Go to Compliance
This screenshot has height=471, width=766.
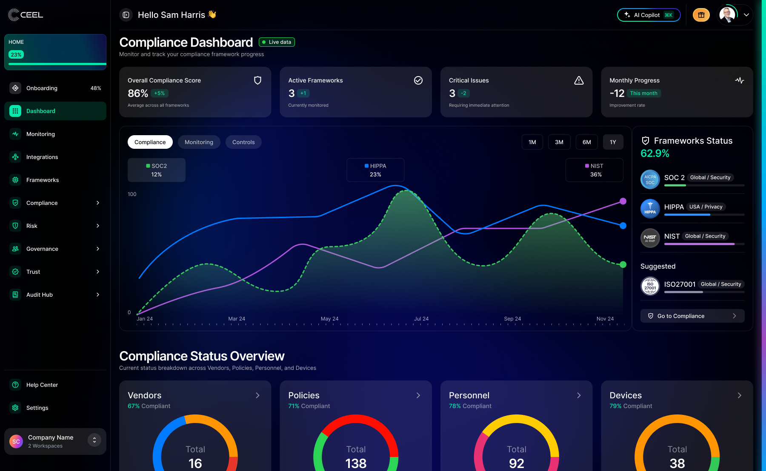[692, 316]
